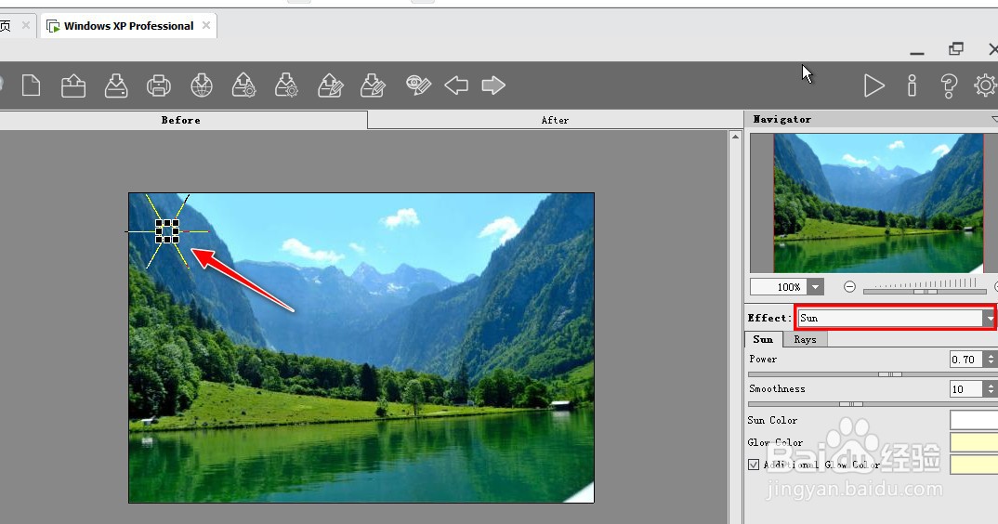Click the globe with down arrow icon
998x524 pixels.
[x=201, y=85]
